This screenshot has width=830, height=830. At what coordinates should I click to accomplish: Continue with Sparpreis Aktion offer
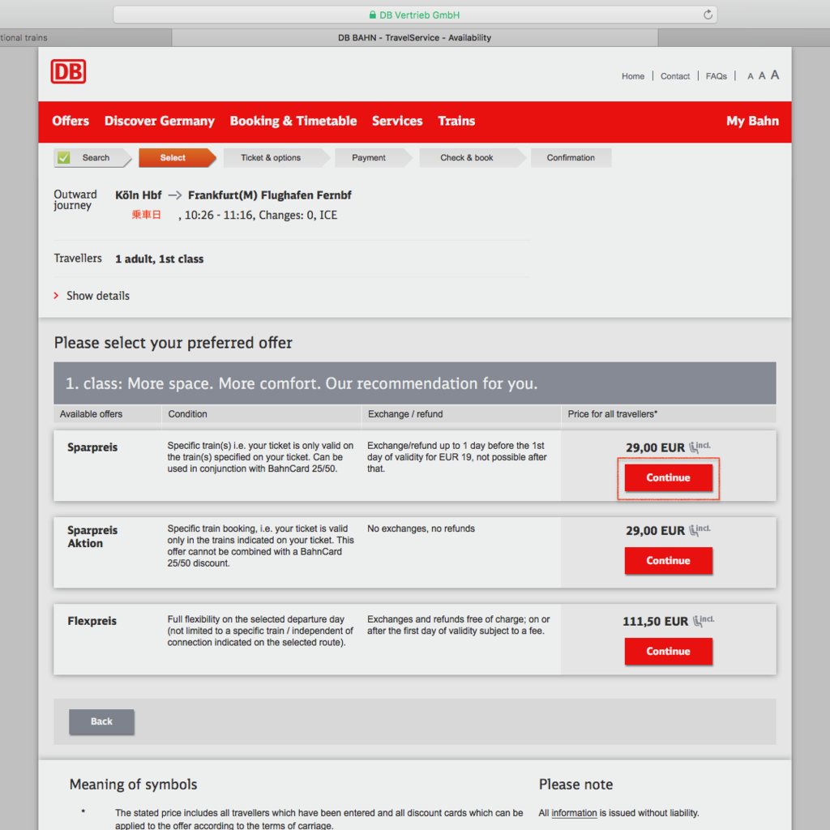tap(668, 561)
